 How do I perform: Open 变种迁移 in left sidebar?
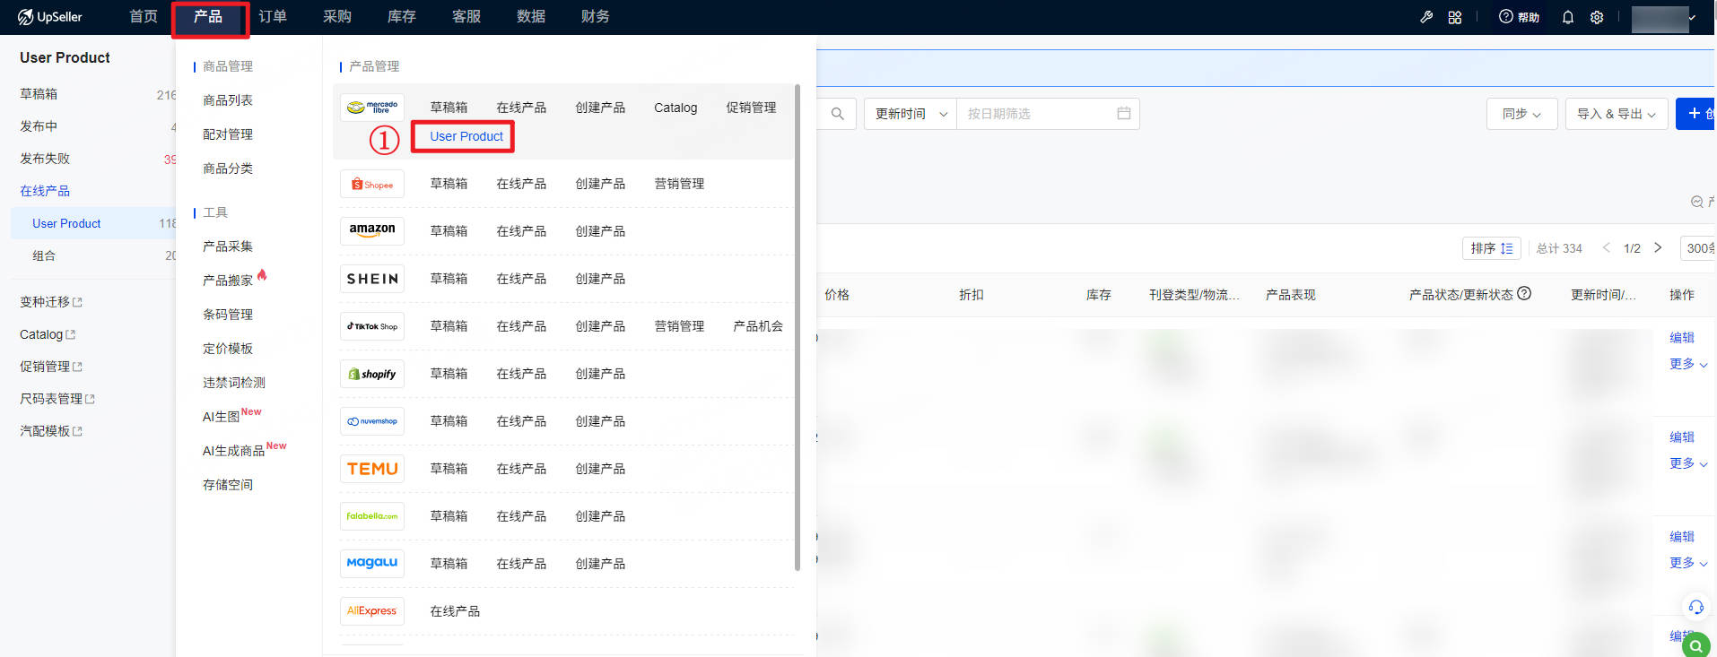51,302
